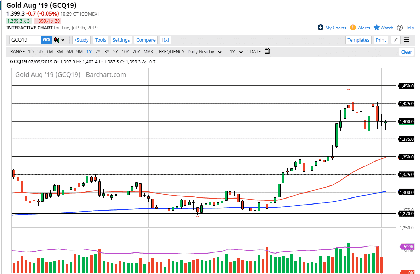Click the Watch star icon
Image resolution: width=420 pixels, height=274 pixels.
coord(377,28)
